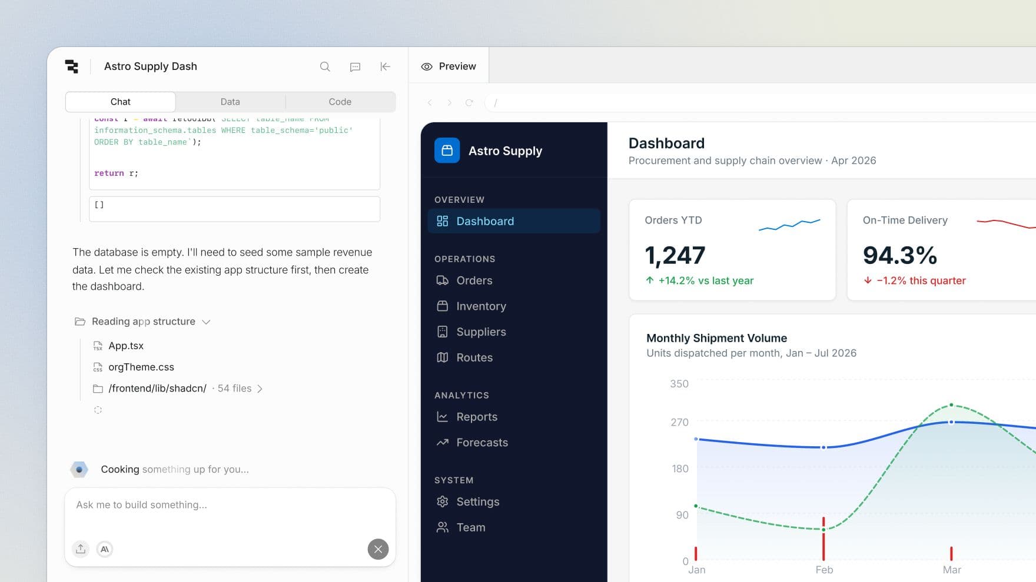Click the Routes map icon
Screen dimensions: 1036x582
tap(443, 357)
